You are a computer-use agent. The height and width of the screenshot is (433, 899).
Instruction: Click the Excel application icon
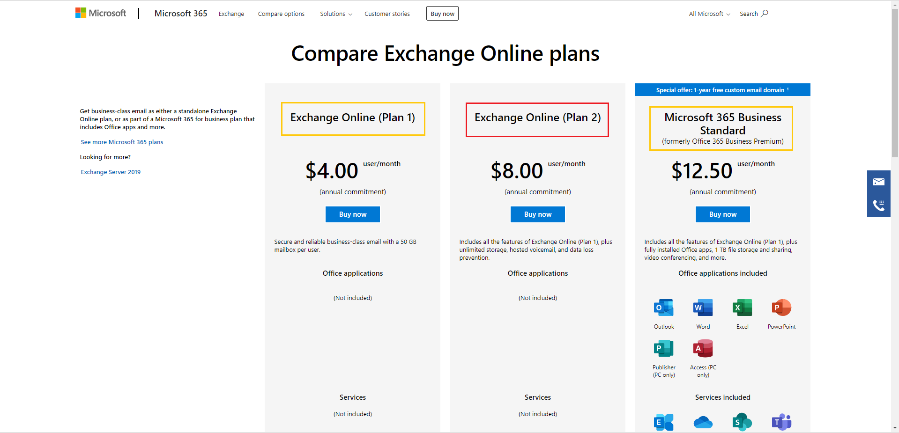pos(742,308)
